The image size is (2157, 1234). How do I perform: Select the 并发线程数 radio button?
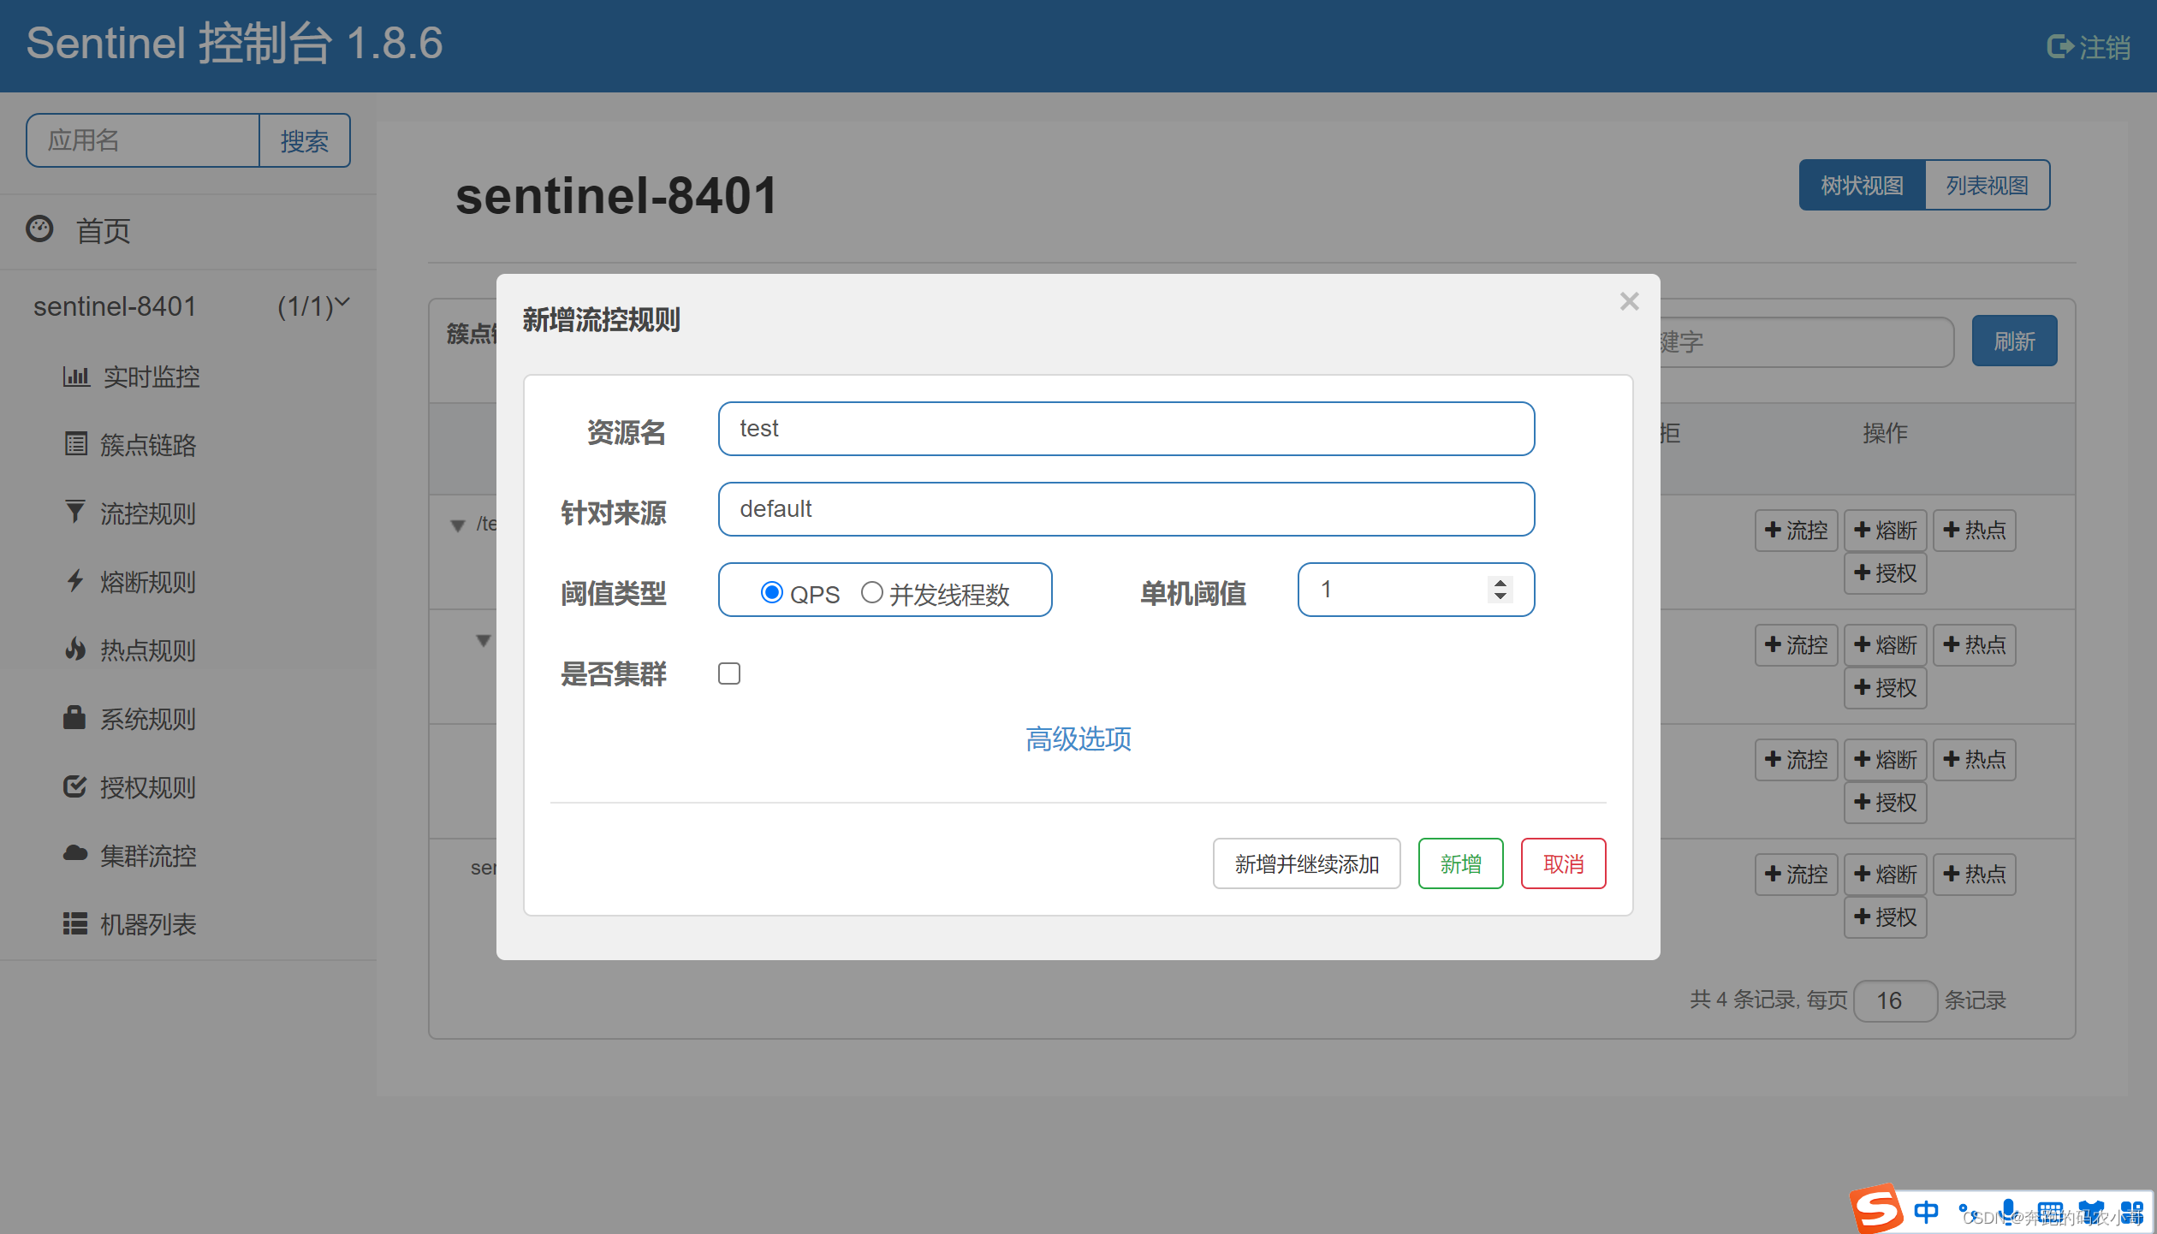click(x=871, y=592)
